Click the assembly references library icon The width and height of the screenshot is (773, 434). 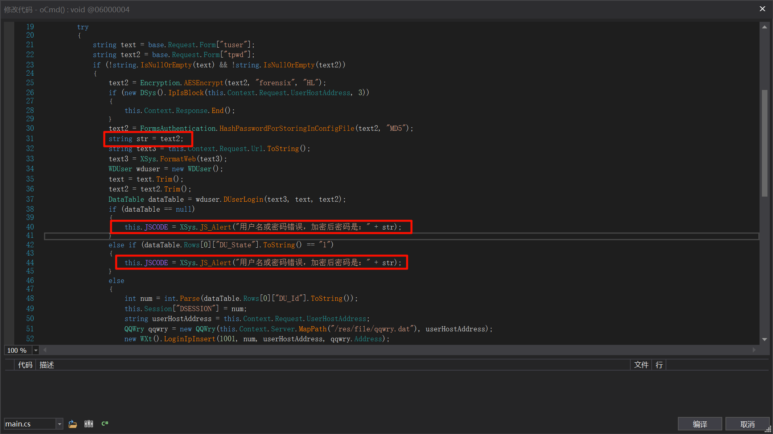(89, 424)
